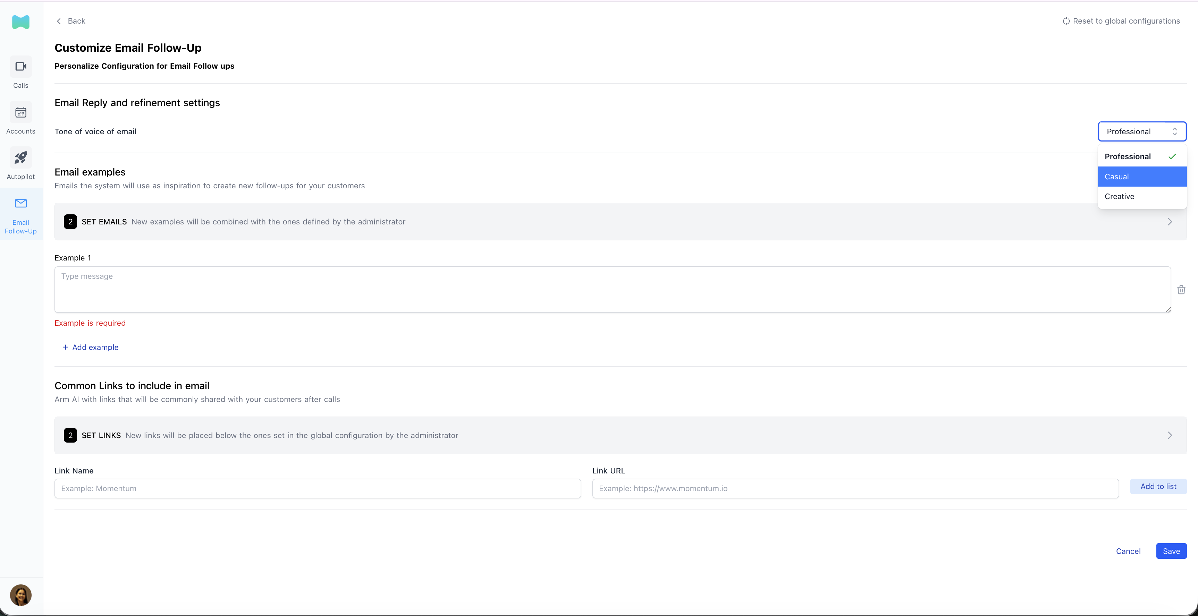Image resolution: width=1198 pixels, height=616 pixels.
Task: Open the Autopilot rocket icon
Action: pyautogui.click(x=20, y=157)
